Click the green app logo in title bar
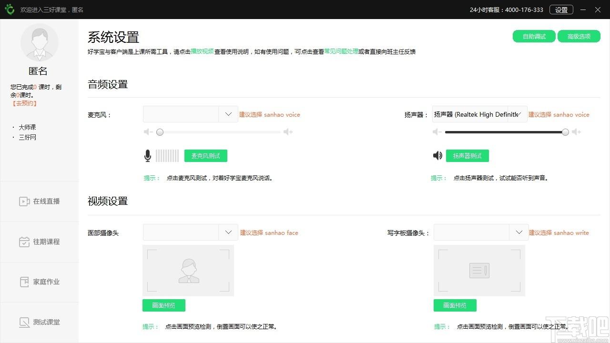610x343 pixels. (x=10, y=10)
